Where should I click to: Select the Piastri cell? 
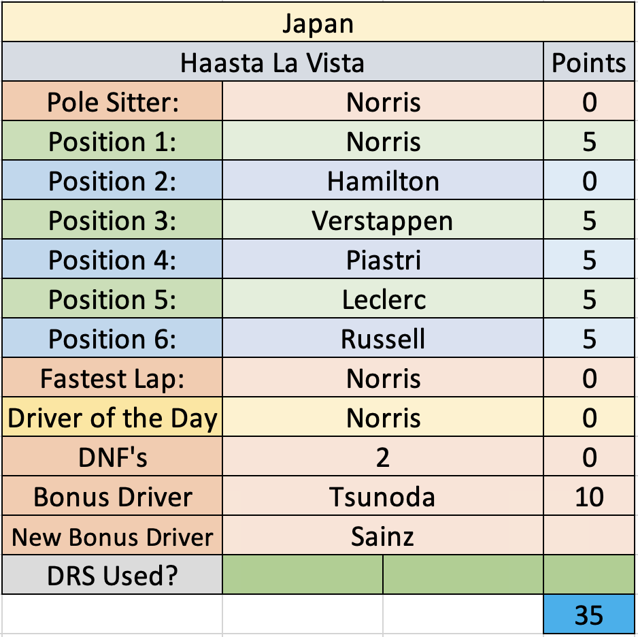383,259
